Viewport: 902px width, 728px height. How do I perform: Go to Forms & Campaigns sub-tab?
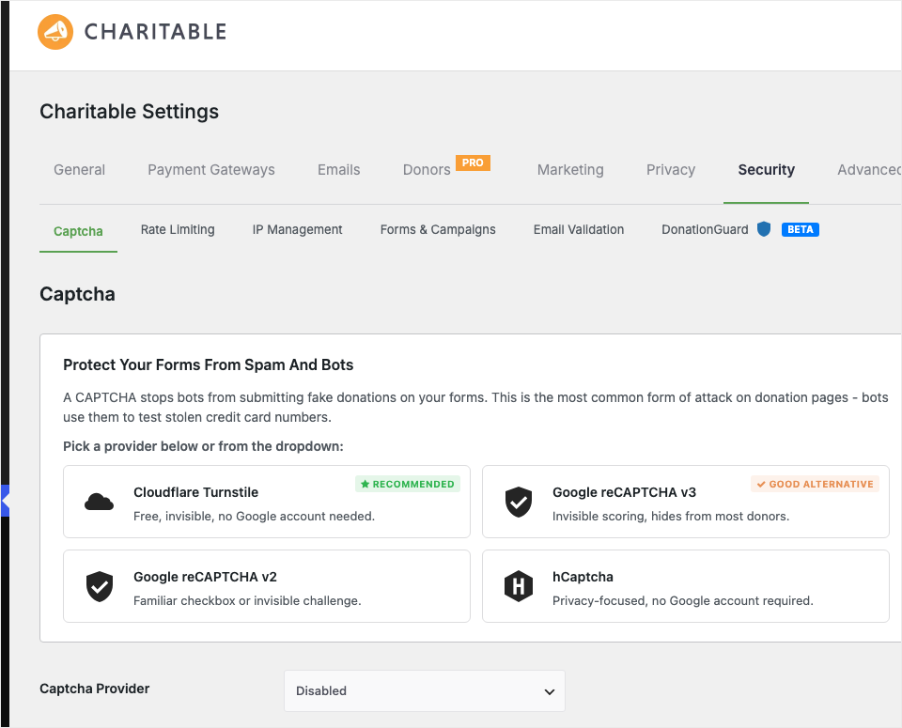[438, 229]
